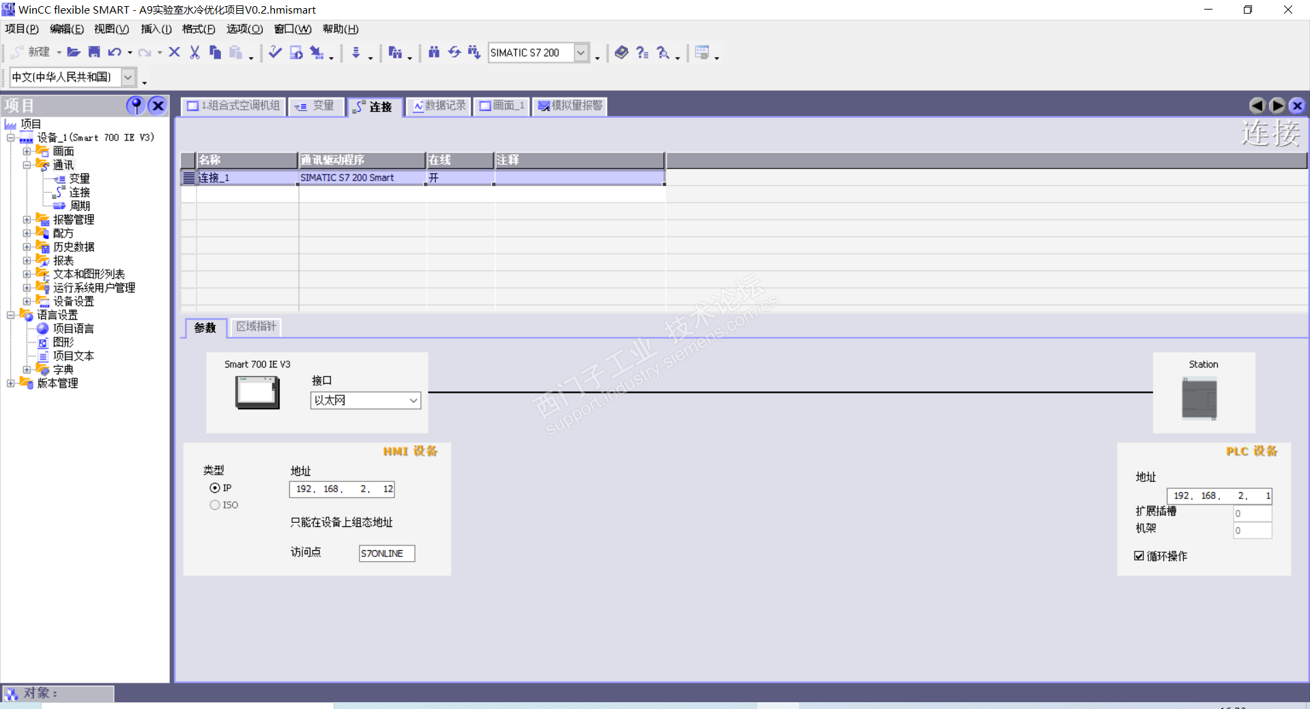The image size is (1310, 709).
Task: Expand the 版本管理 node
Action: (11, 383)
